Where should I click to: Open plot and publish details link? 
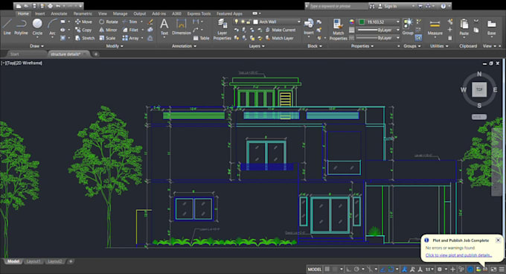(458, 255)
